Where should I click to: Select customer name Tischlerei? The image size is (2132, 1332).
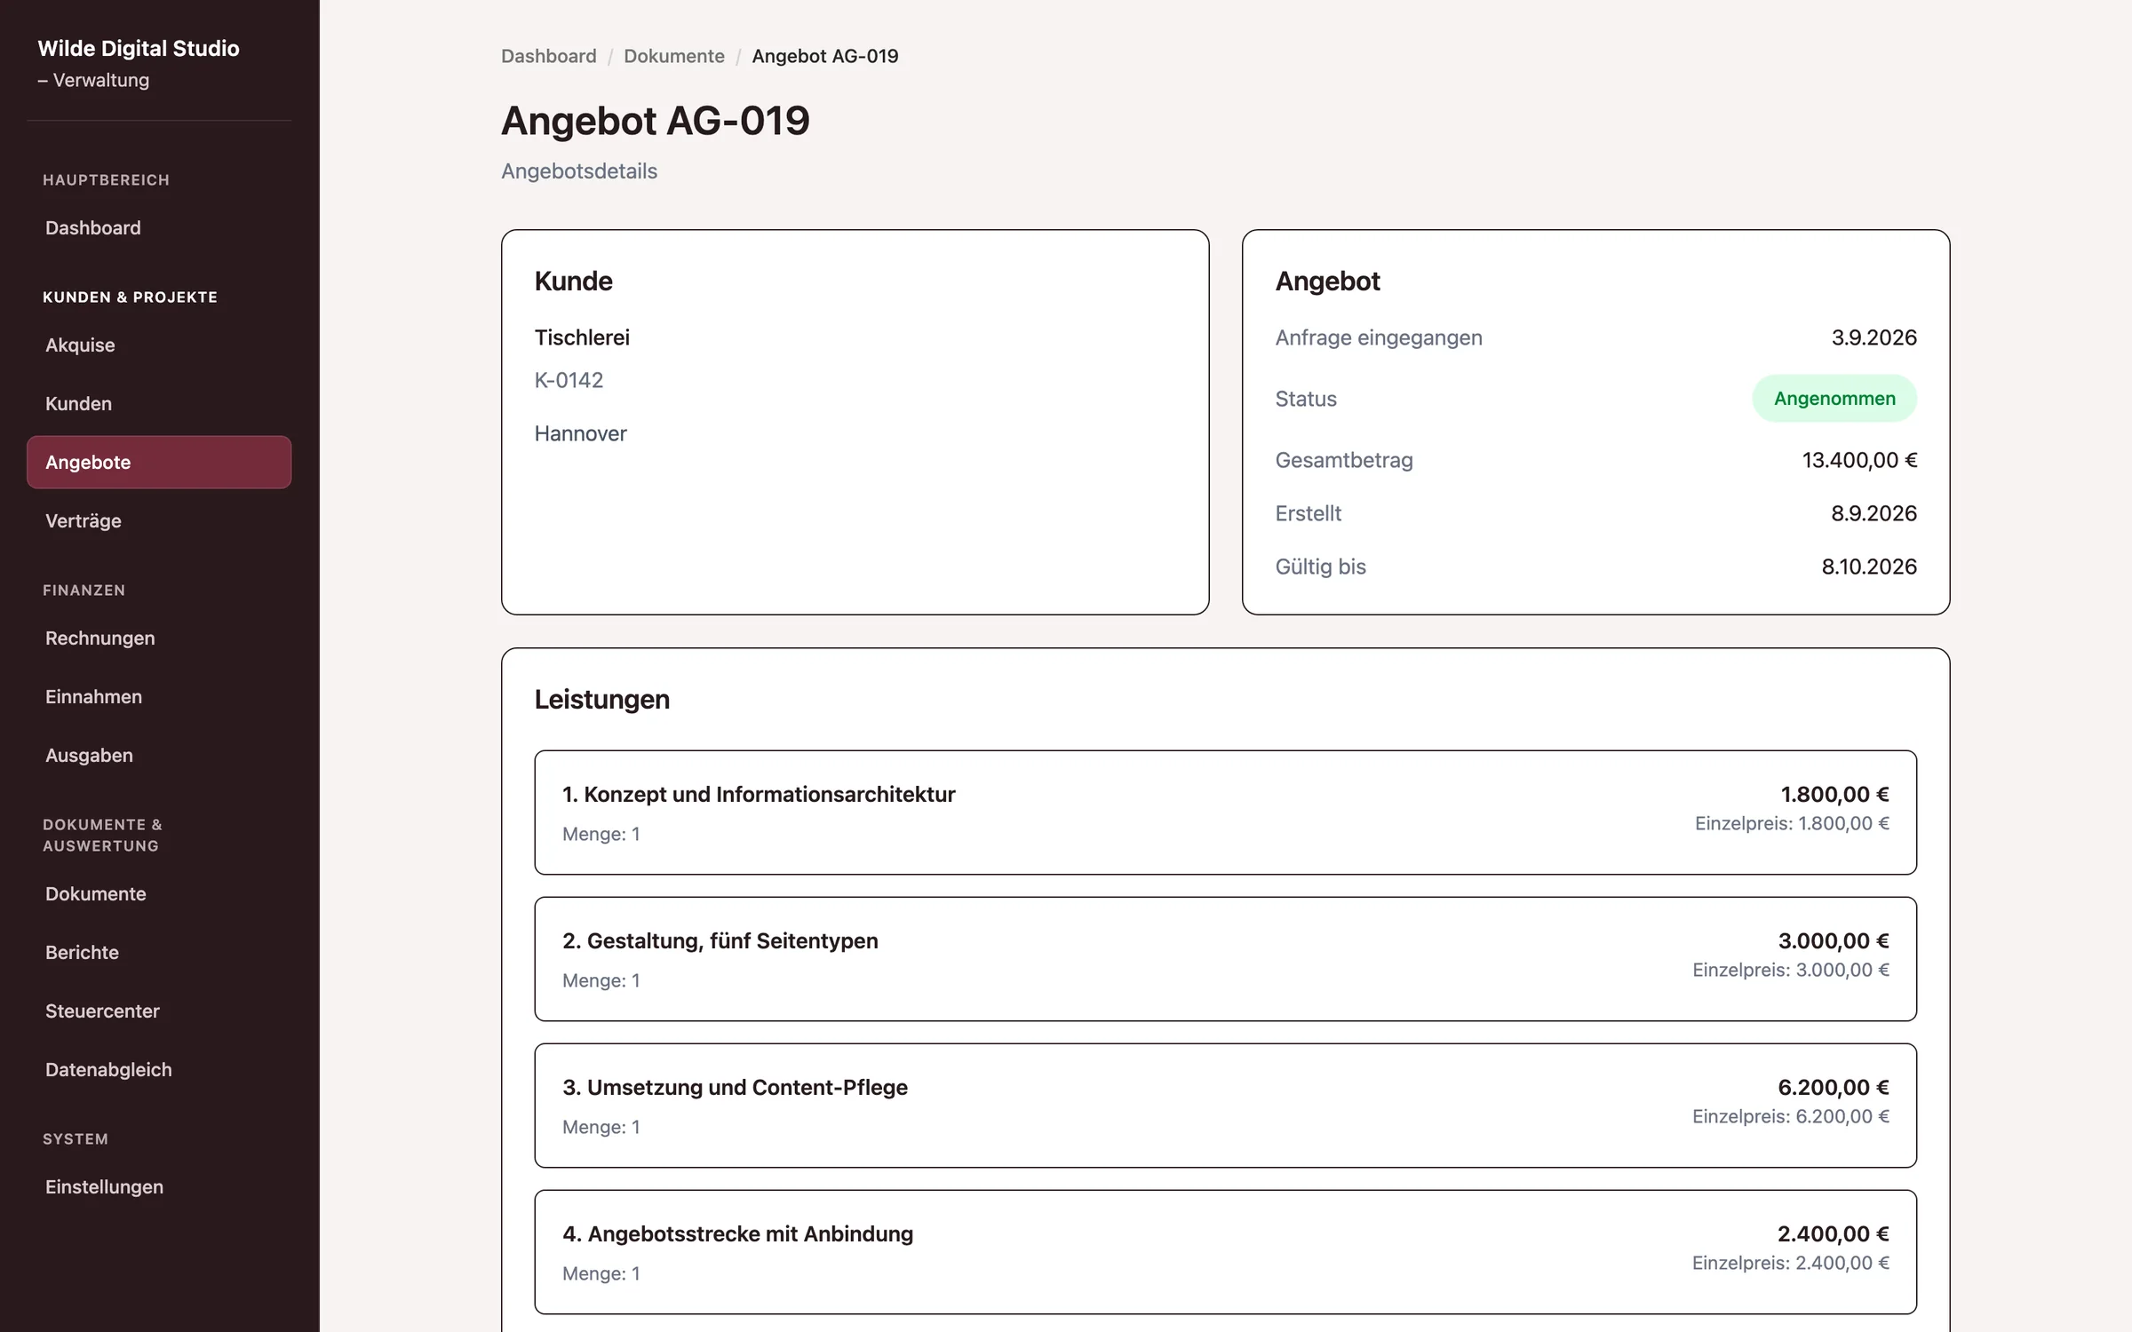point(582,337)
